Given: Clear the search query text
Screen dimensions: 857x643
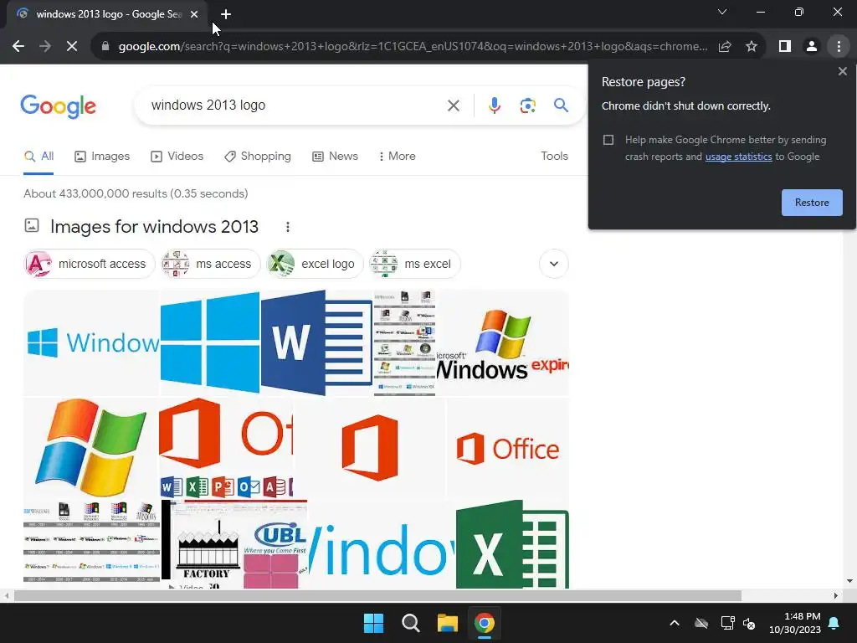Looking at the screenshot, I should 453,105.
